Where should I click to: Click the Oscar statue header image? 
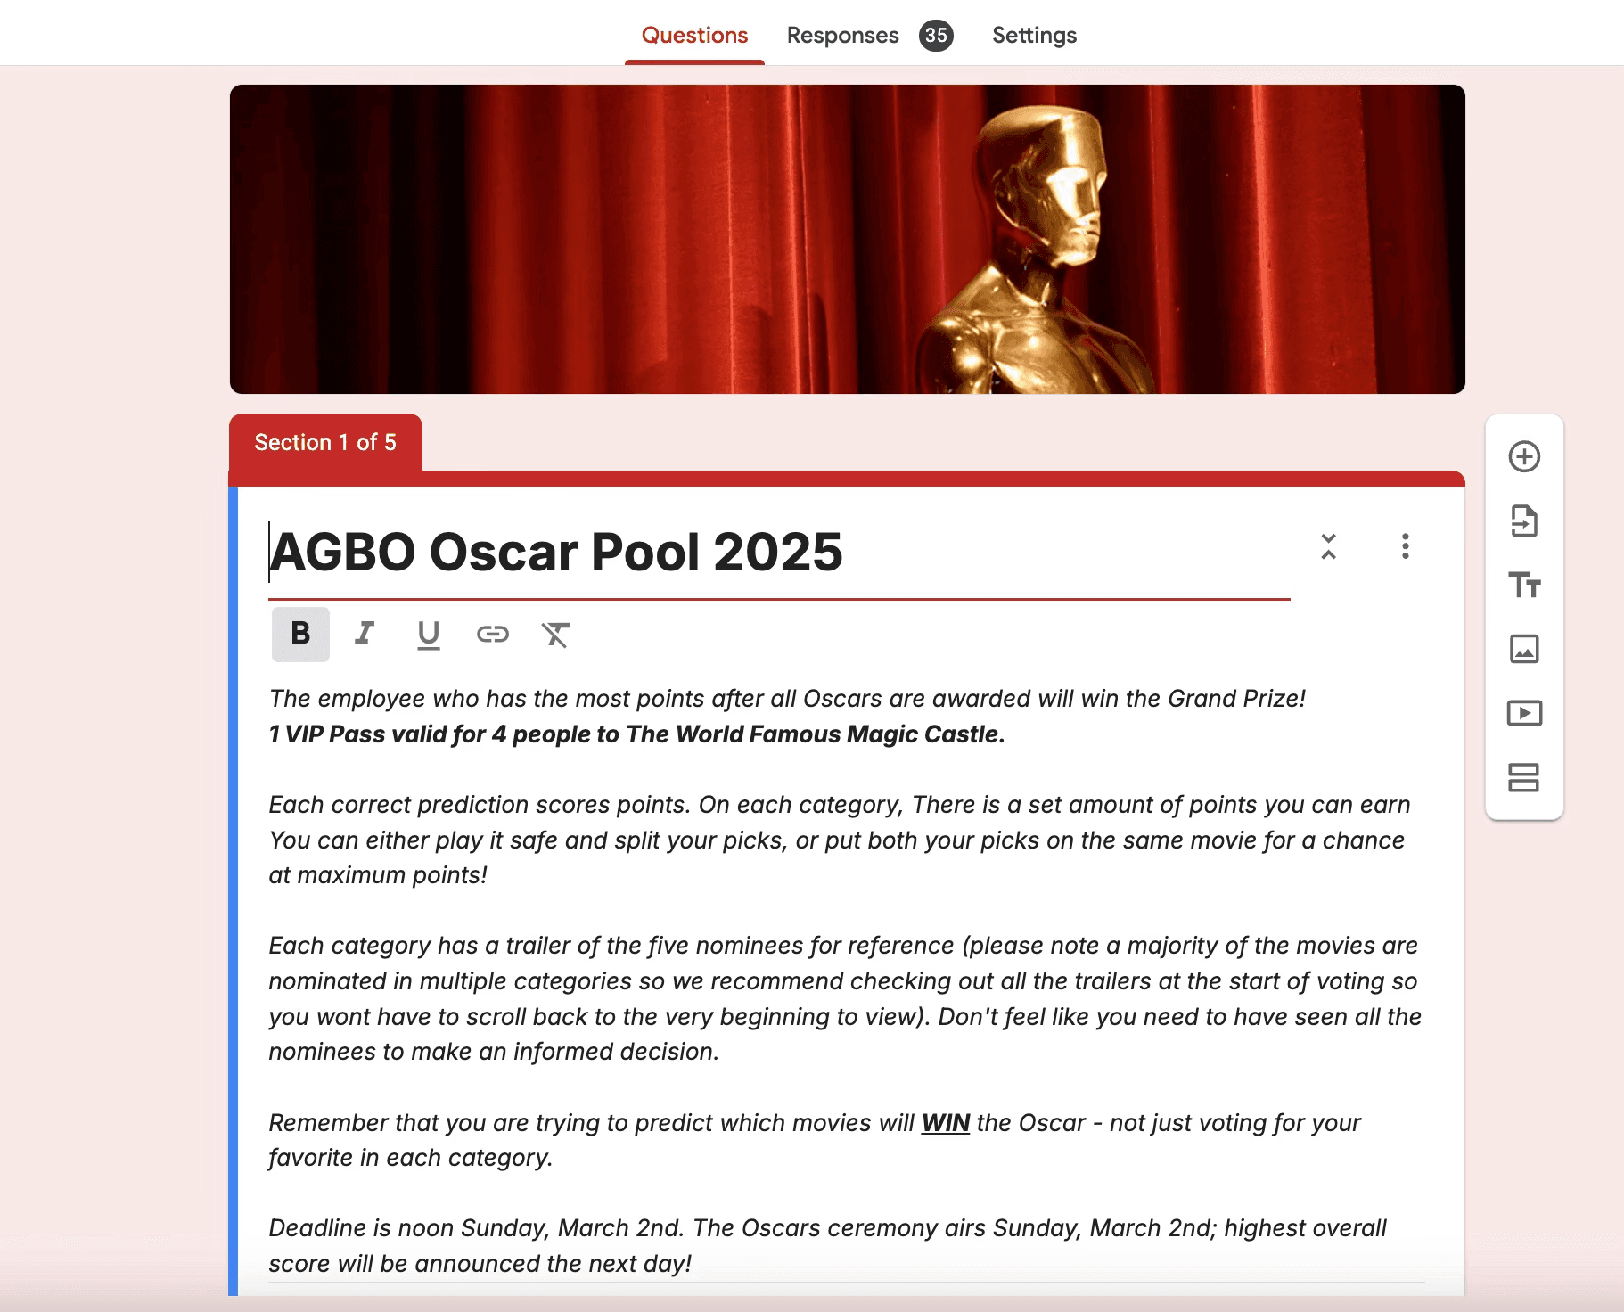[x=847, y=239]
